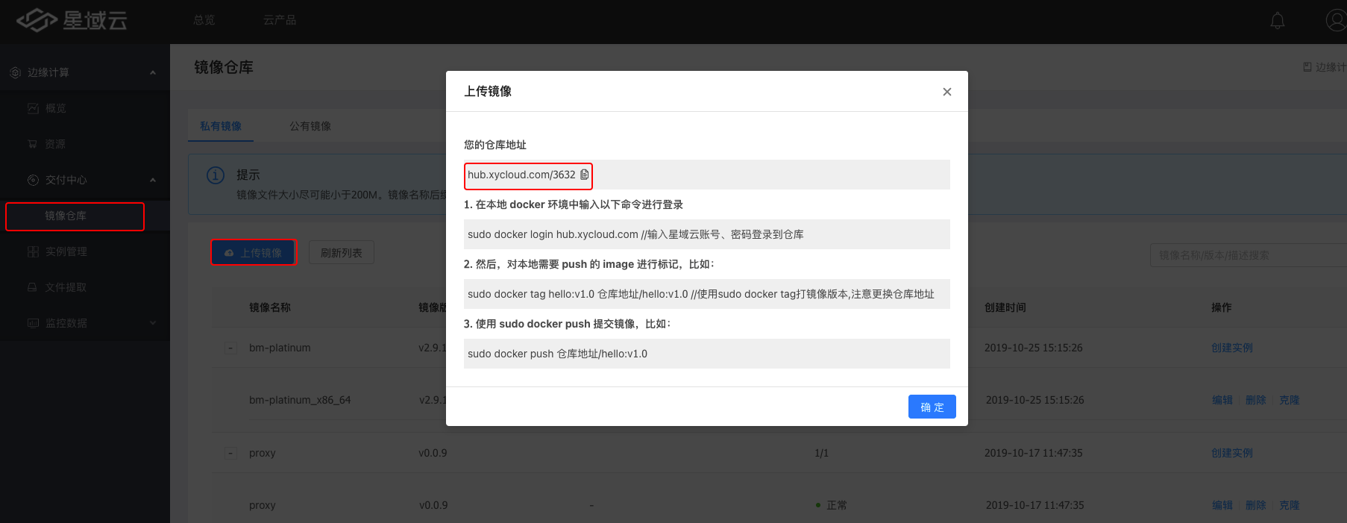Click the 文件提取 sidebar icon

(33, 287)
